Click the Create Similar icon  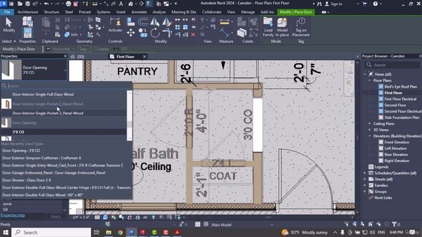point(242,33)
